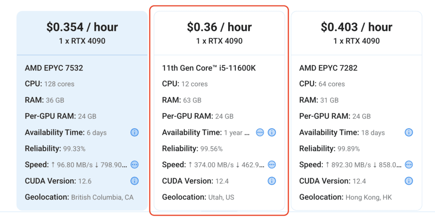Click British Columbia, CA geolocation text

click(x=102, y=197)
